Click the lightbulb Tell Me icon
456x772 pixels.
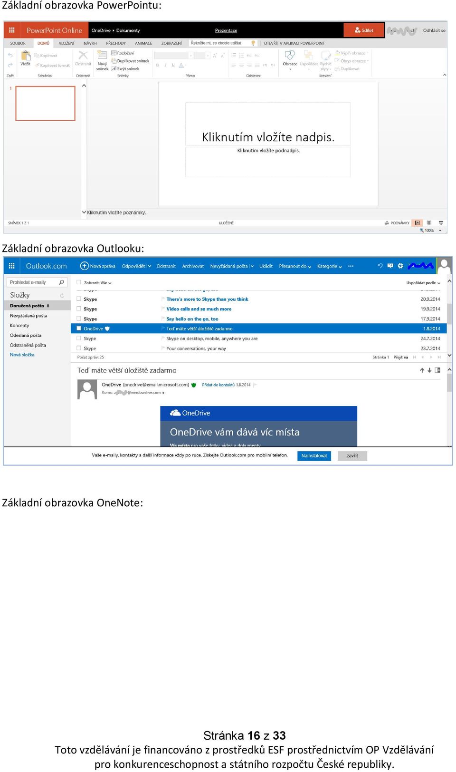253,43
